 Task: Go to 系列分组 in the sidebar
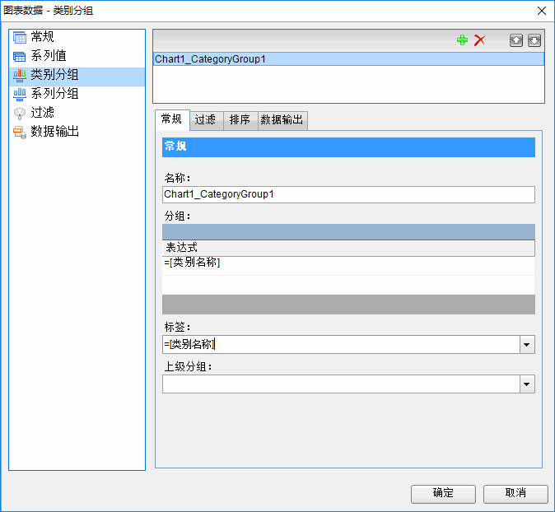point(54,94)
